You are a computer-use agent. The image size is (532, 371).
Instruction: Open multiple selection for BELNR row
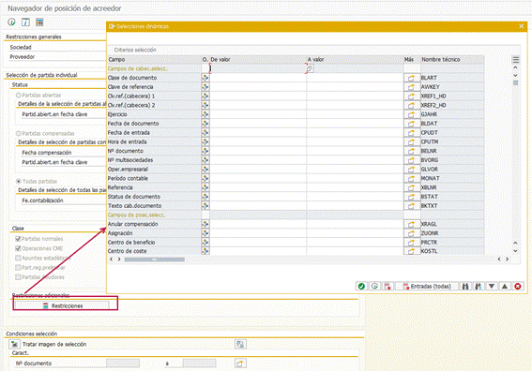click(x=412, y=151)
